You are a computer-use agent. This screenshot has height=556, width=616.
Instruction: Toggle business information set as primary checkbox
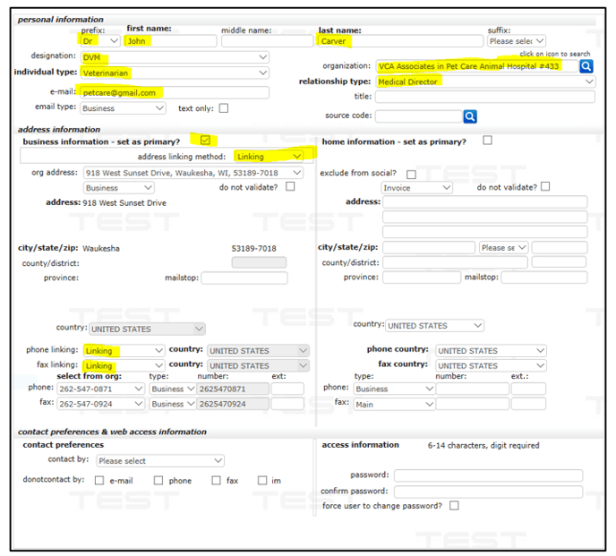pyautogui.click(x=206, y=141)
